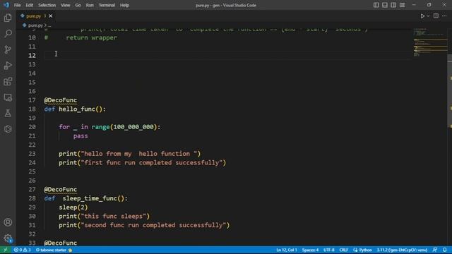The width and height of the screenshot is (452, 254).
Task: Open the Go menu
Action: (78, 5)
